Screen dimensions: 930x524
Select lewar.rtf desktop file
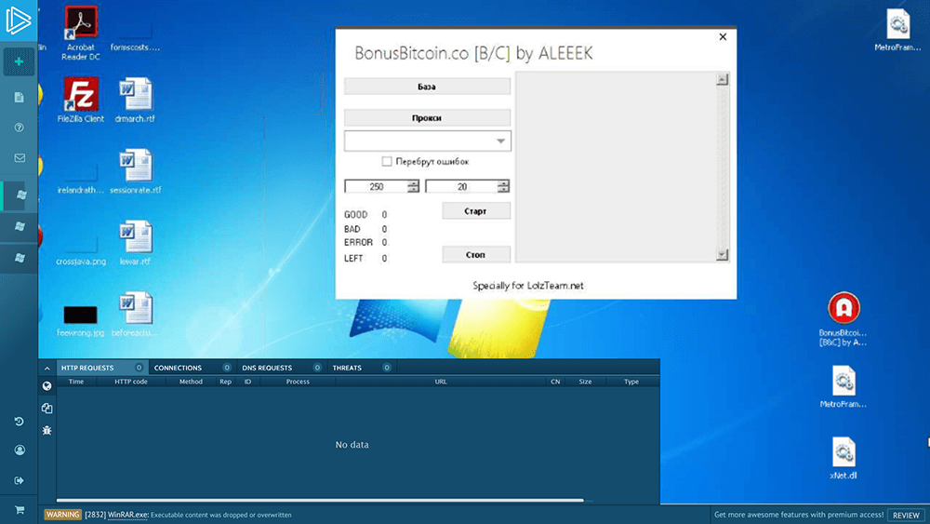click(135, 242)
